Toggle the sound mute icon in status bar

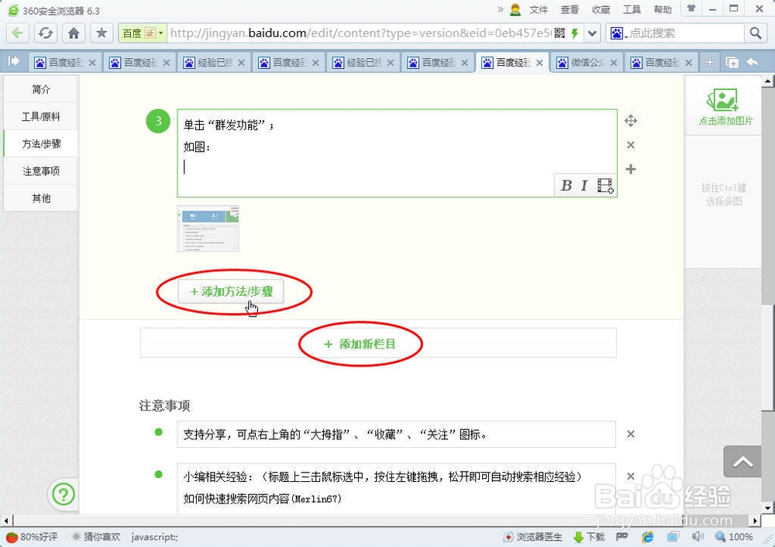click(x=697, y=537)
